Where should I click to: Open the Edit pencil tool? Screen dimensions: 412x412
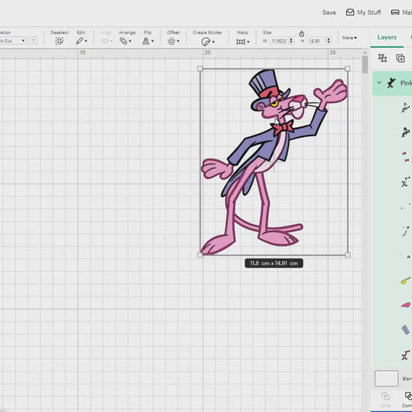(x=79, y=41)
